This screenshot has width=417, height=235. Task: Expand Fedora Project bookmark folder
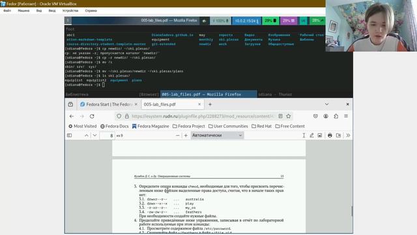pyautogui.click(x=189, y=126)
